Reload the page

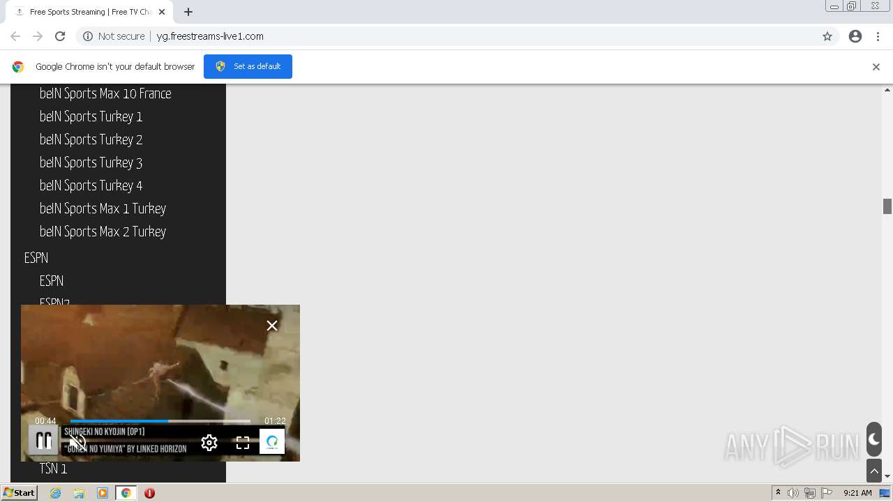[x=60, y=36]
